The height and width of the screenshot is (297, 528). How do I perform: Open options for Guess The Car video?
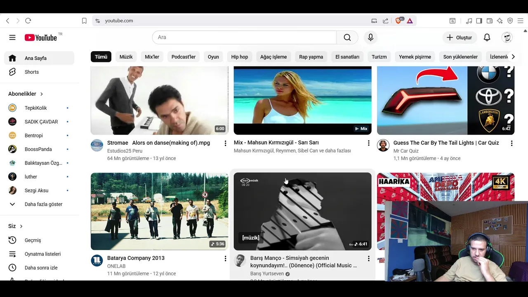point(511,143)
